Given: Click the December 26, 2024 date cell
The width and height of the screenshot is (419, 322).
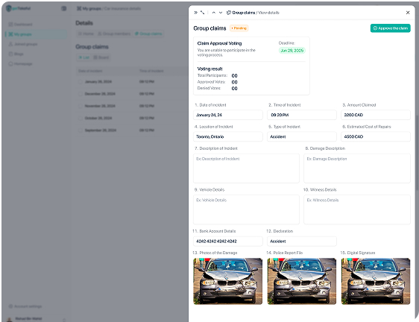Looking at the screenshot, I should 100,94.
